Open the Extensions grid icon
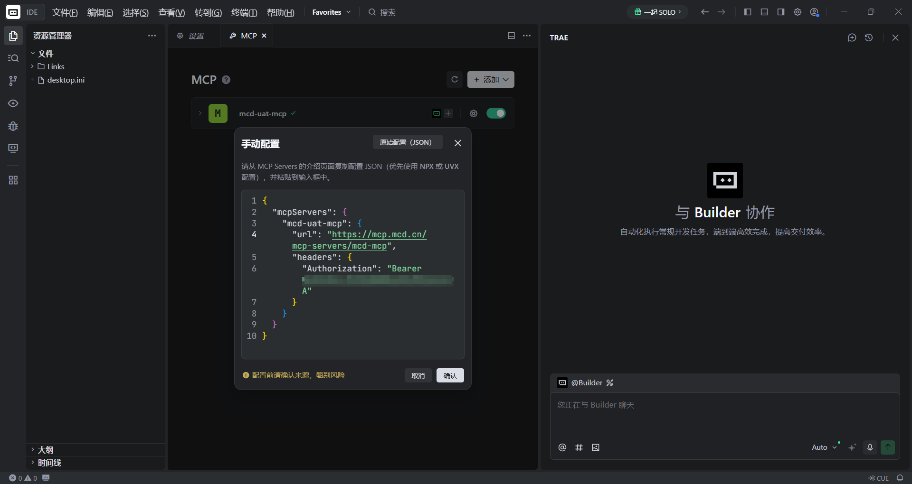Viewport: 912px width, 484px height. point(13,180)
